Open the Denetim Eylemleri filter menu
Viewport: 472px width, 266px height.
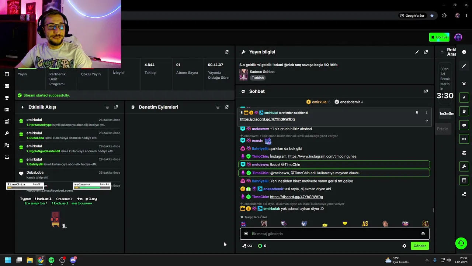(218, 107)
